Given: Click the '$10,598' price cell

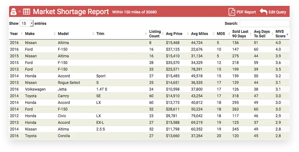Looking at the screenshot, I should pyautogui.click(x=173, y=89).
